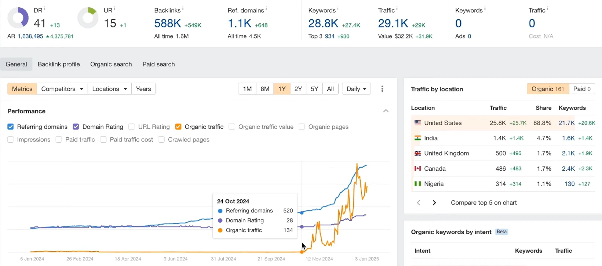Open the 1.1K referring domains value
602x266 pixels.
coord(240,23)
